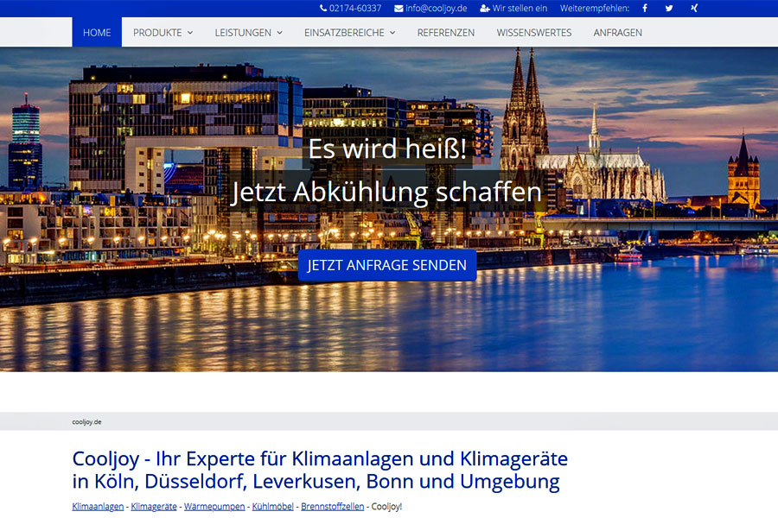Click the phone icon in top bar
Viewport: 778px width, 518px height.
coord(323,9)
